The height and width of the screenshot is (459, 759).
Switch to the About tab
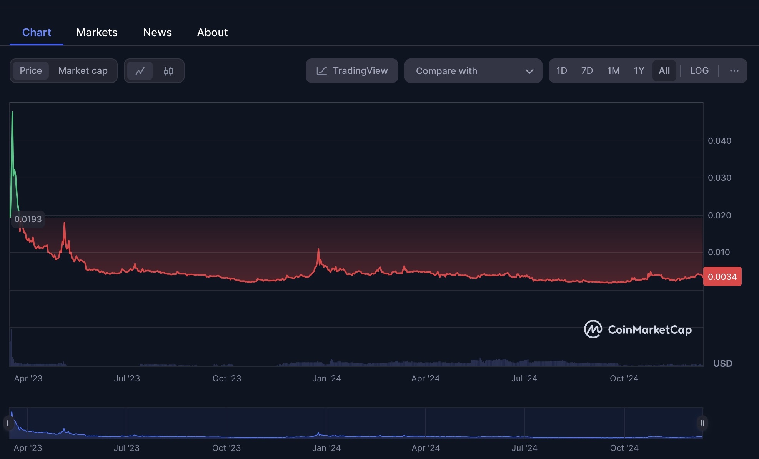click(212, 32)
